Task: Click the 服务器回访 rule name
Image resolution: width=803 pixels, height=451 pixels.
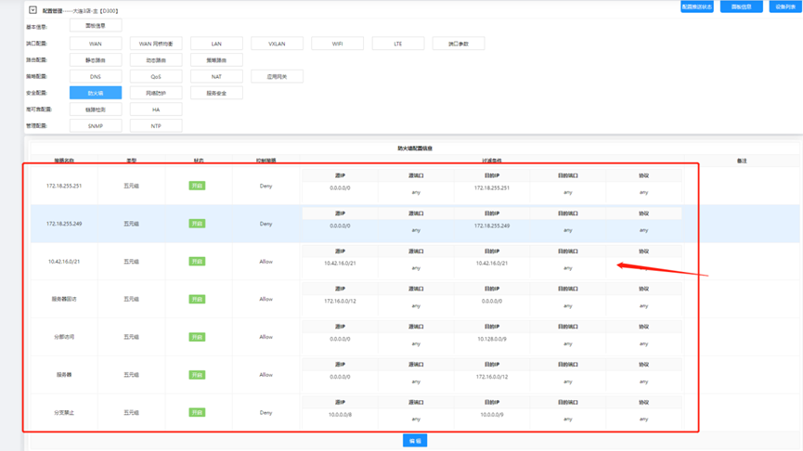Action: (x=64, y=300)
